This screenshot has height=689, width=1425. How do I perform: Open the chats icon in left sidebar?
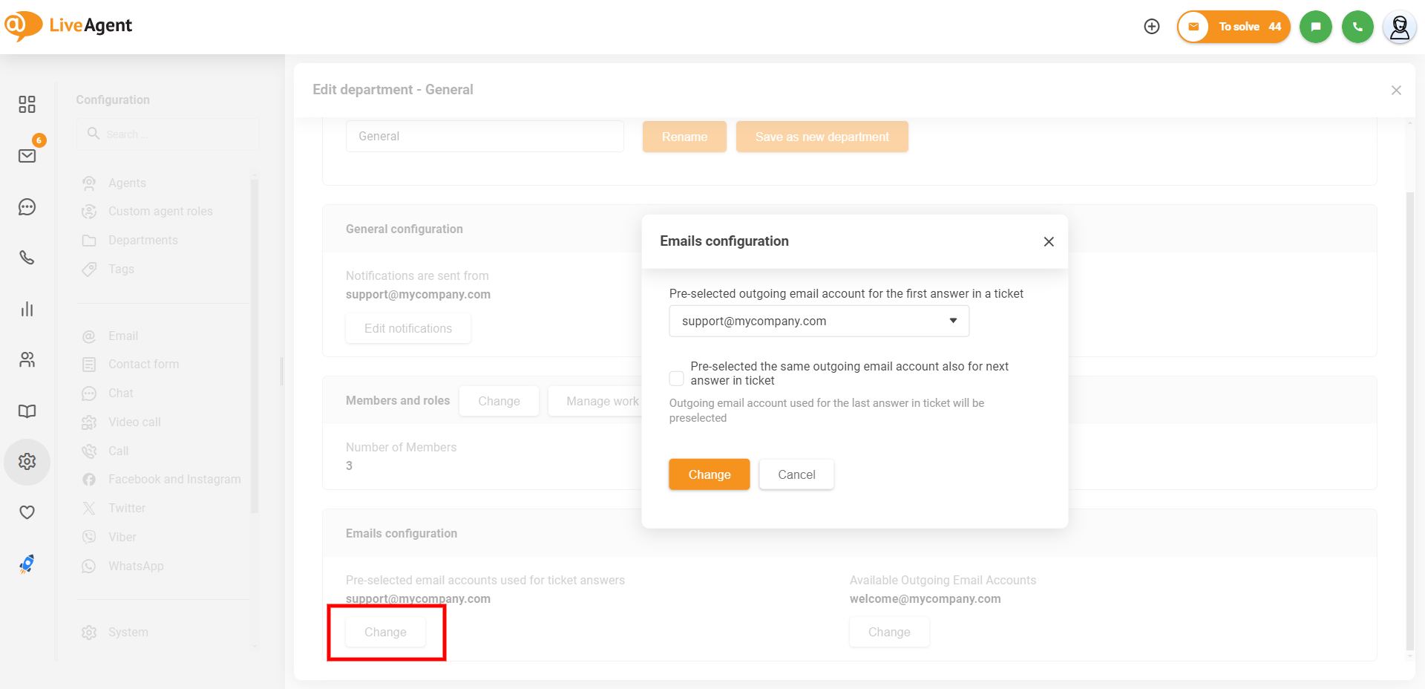coord(27,207)
